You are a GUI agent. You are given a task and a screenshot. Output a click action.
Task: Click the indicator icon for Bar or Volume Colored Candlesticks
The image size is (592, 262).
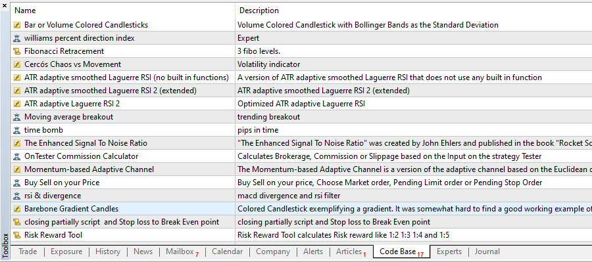[16, 25]
